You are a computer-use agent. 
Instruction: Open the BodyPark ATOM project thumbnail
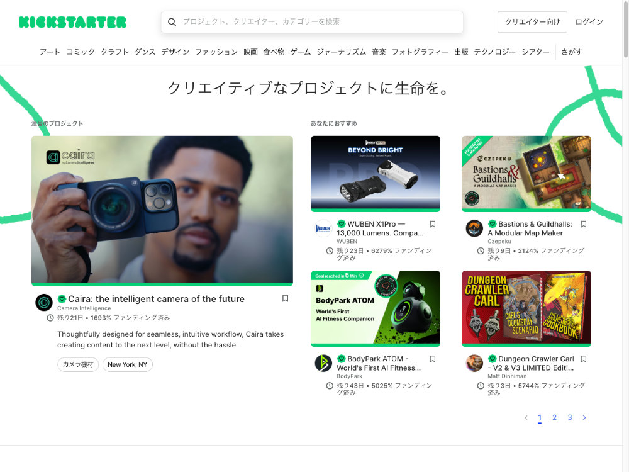(376, 308)
